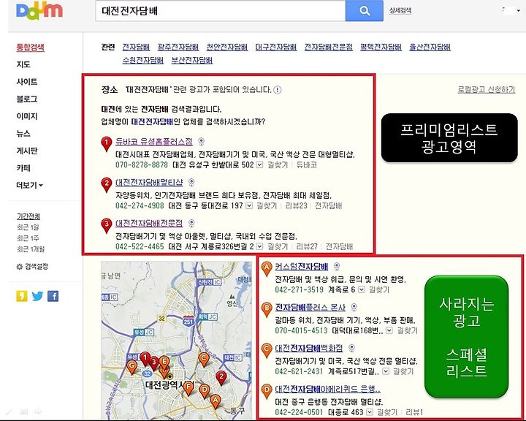Viewport: 526px width, 421px height.
Task: Open the 커스텀전자담배 listing title
Action: pyautogui.click(x=302, y=267)
